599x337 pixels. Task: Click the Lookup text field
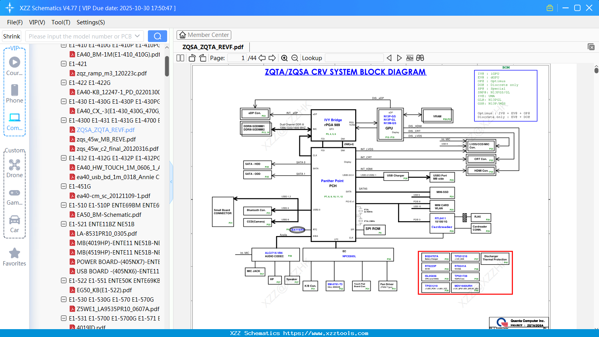point(354,58)
